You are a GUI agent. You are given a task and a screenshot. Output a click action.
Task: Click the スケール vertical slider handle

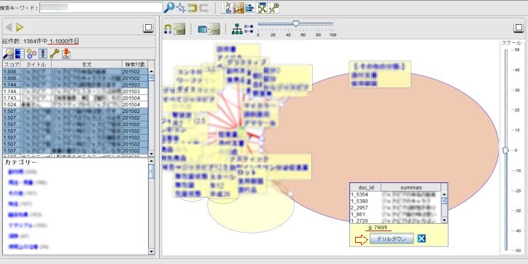pyautogui.click(x=505, y=150)
